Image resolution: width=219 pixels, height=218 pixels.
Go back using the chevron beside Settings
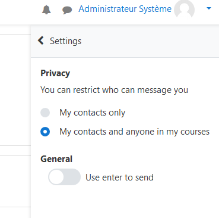[41, 41]
